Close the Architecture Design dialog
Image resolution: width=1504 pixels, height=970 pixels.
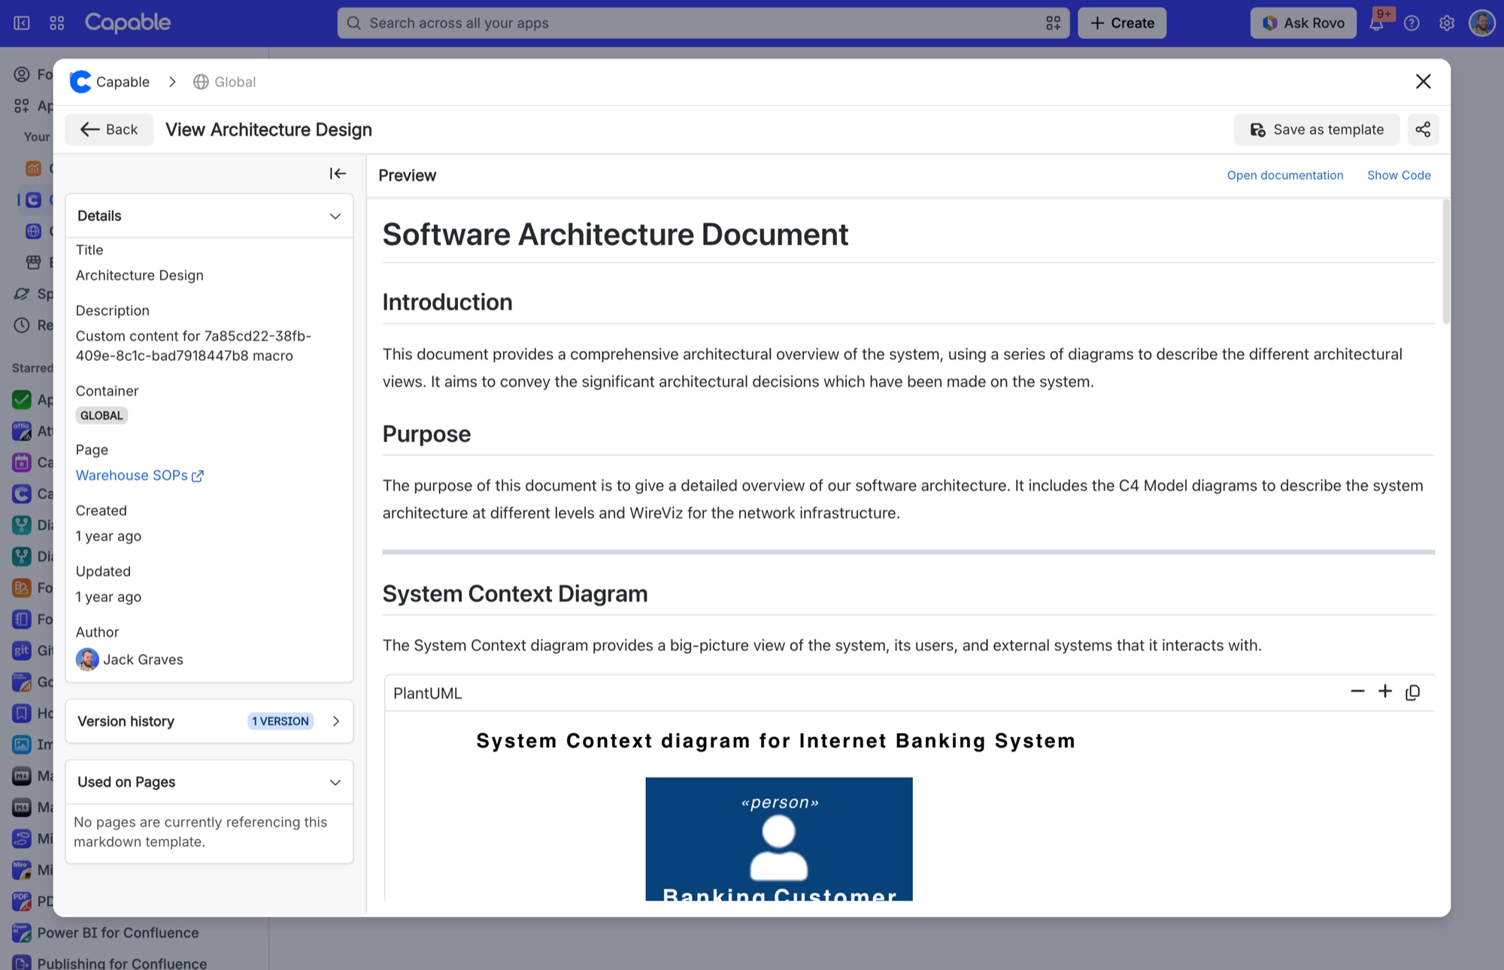pyautogui.click(x=1423, y=81)
